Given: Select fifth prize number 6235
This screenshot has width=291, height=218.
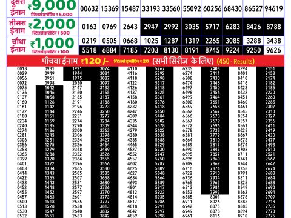Looking at the screenshot, I should tap(187, 69).
